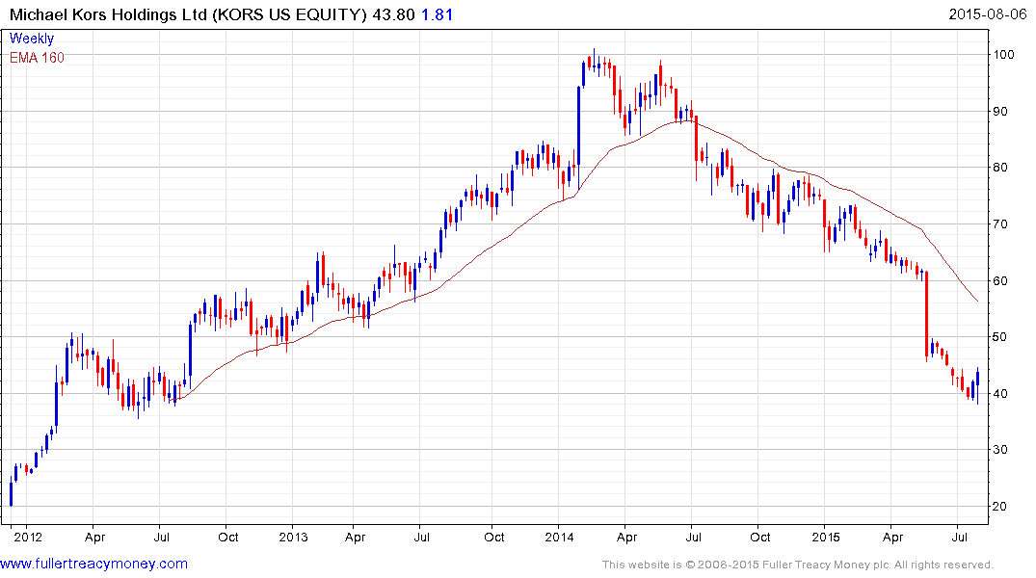Image resolution: width=1036 pixels, height=578 pixels.
Task: Click the 2012 label on the time axis
Action: pyautogui.click(x=26, y=536)
